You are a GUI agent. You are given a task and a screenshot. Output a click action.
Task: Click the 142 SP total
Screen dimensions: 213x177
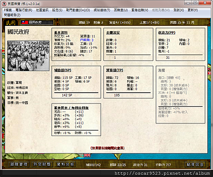click(x=67, y=95)
